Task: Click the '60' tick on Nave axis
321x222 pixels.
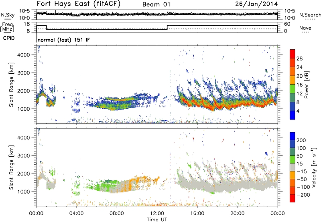Action: [x=287, y=24]
